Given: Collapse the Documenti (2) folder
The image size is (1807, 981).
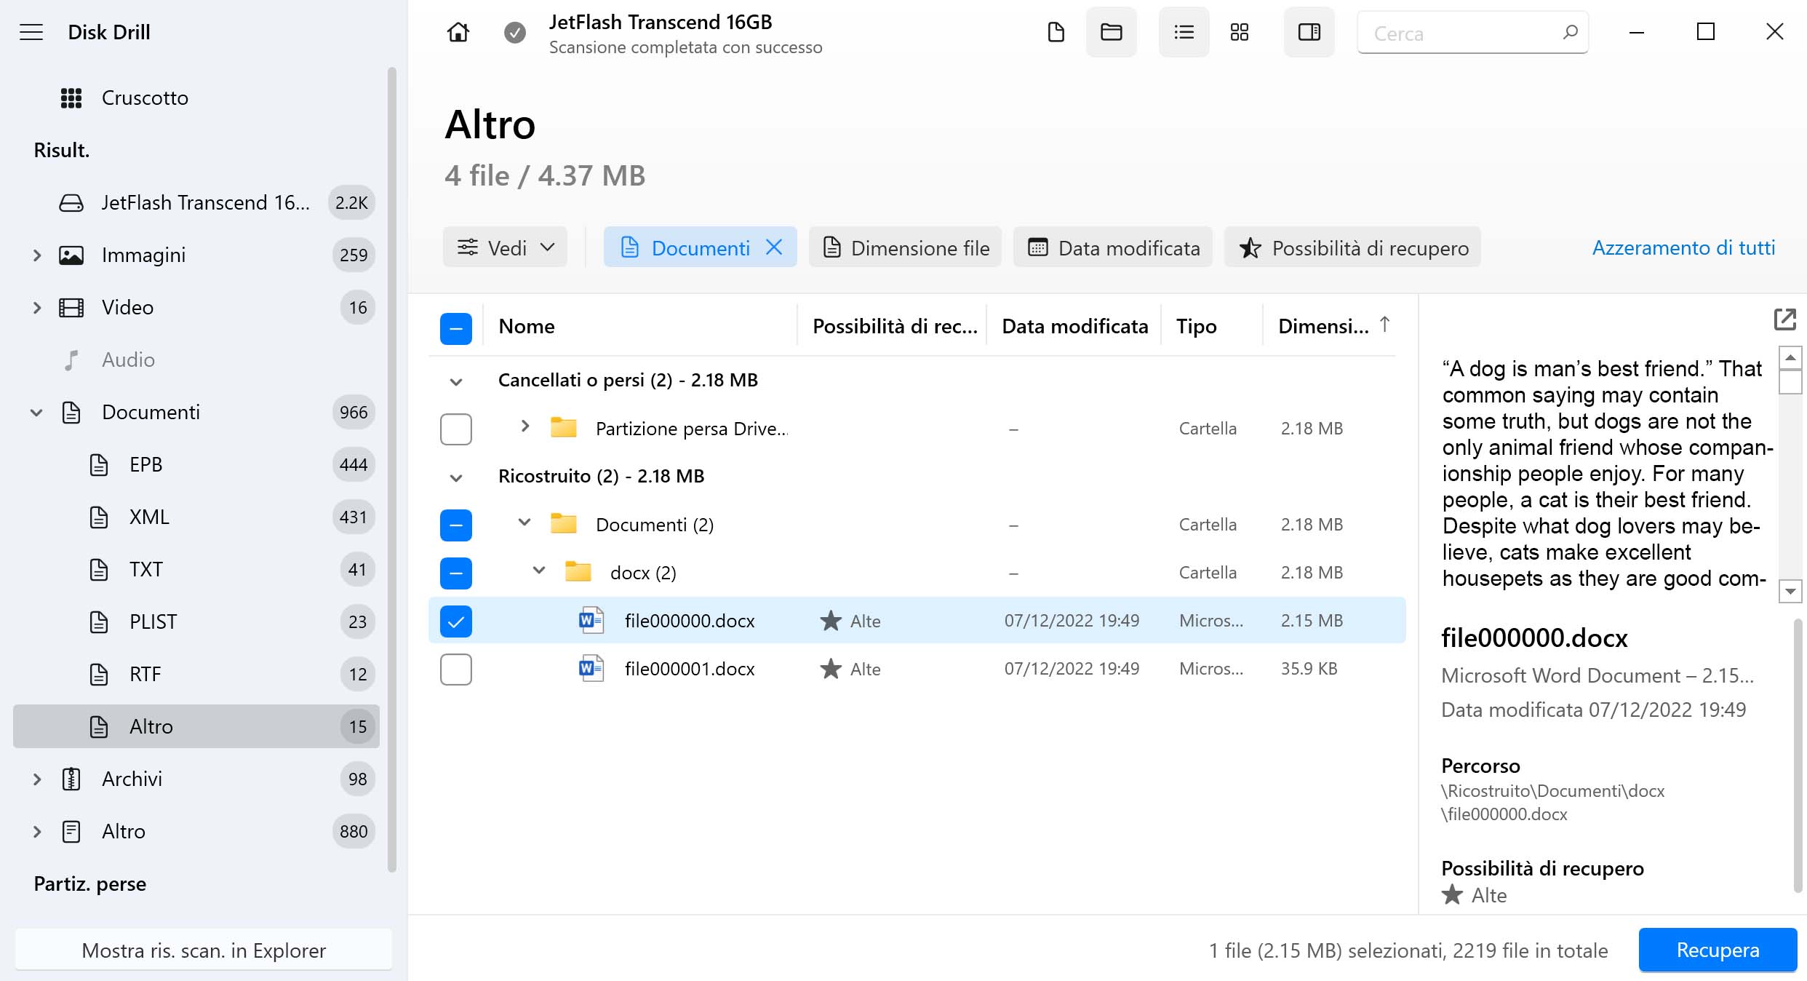Looking at the screenshot, I should coord(524,523).
